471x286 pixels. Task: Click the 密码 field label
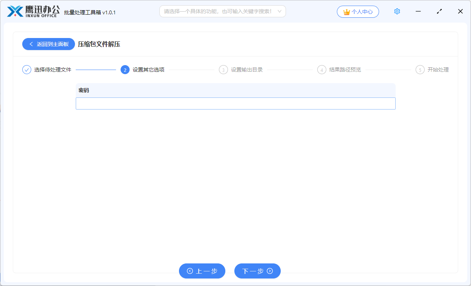[x=84, y=90]
